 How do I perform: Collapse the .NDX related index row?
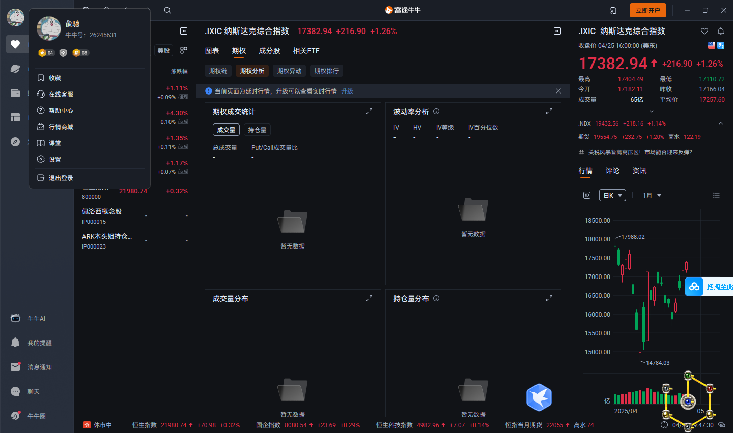pyautogui.click(x=721, y=123)
